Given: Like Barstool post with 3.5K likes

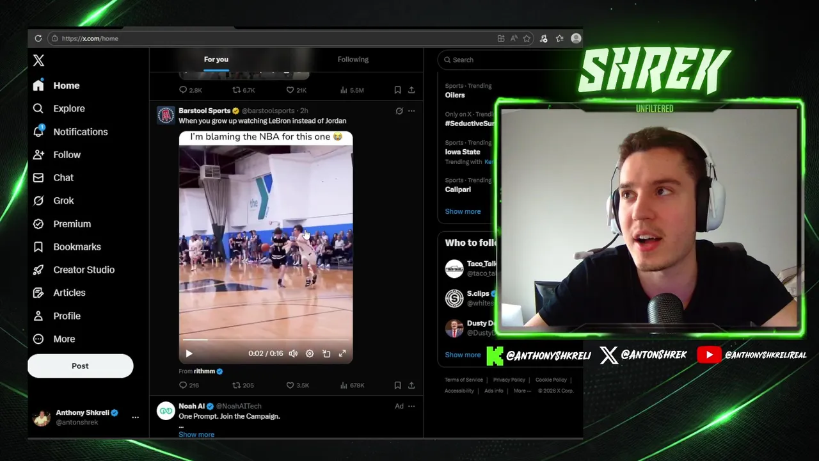Looking at the screenshot, I should point(298,385).
